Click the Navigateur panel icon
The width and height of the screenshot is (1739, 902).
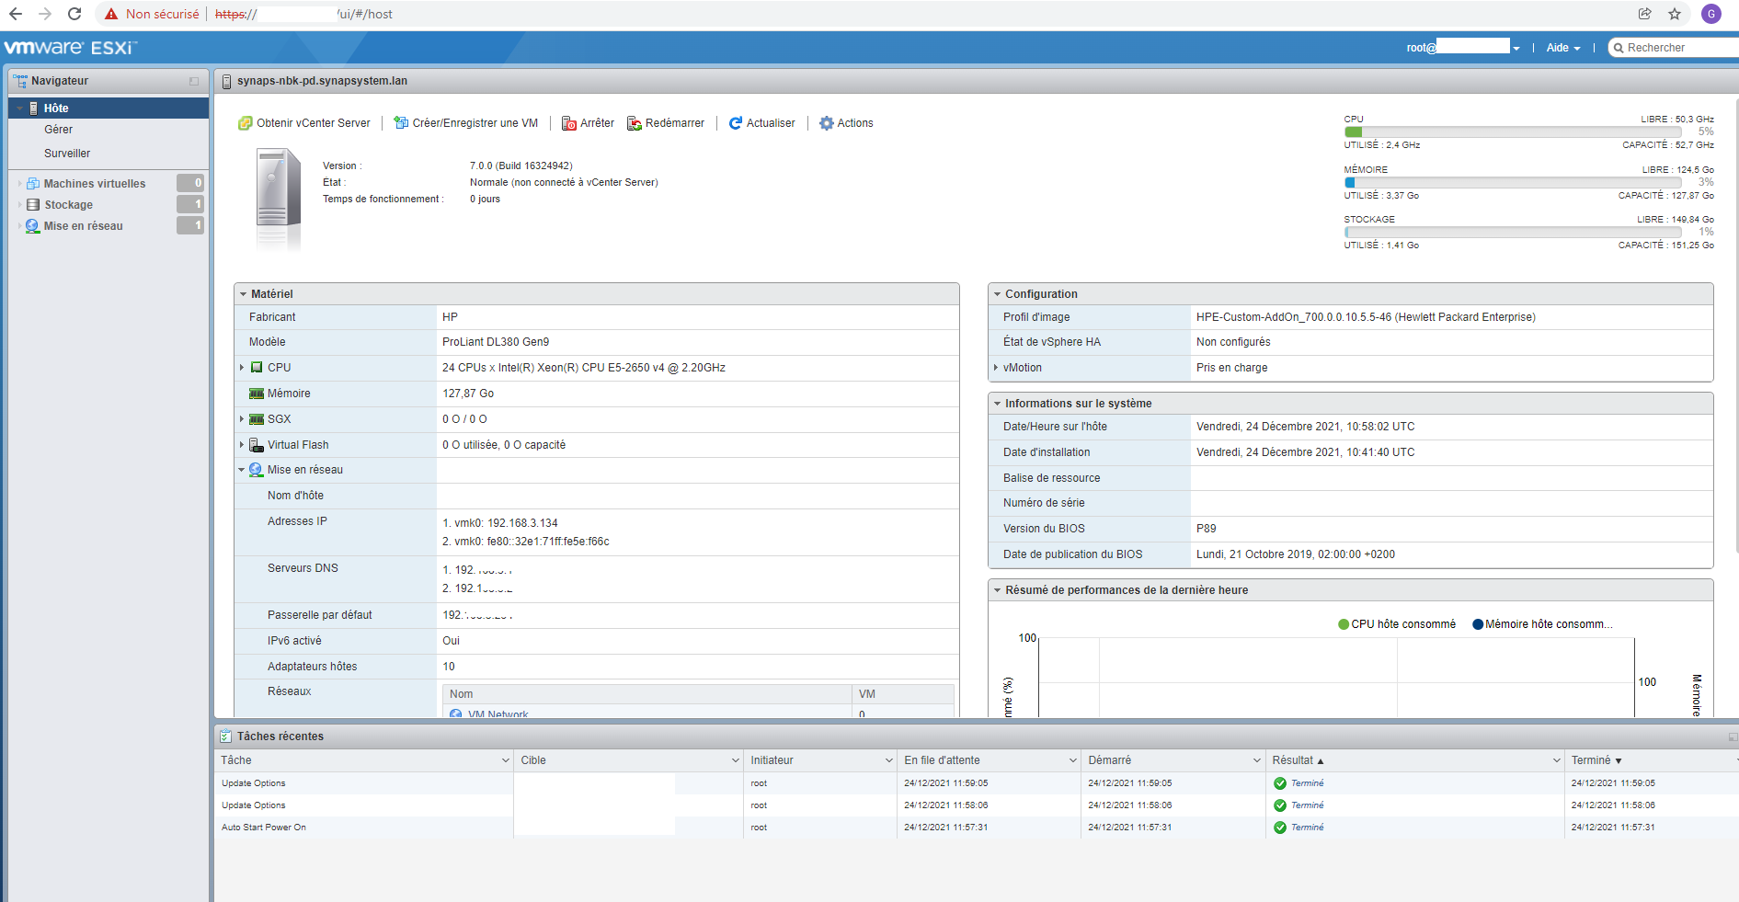[20, 81]
